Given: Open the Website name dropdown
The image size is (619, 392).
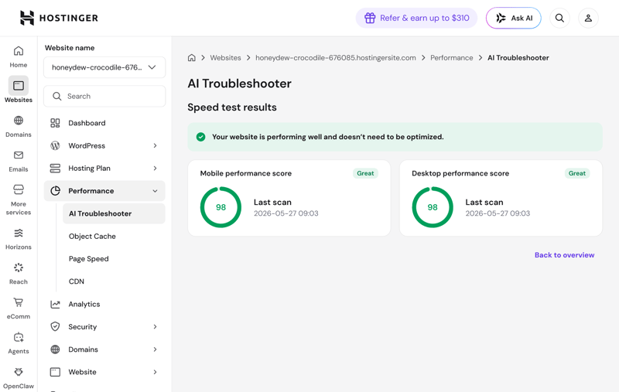Looking at the screenshot, I should (x=104, y=67).
